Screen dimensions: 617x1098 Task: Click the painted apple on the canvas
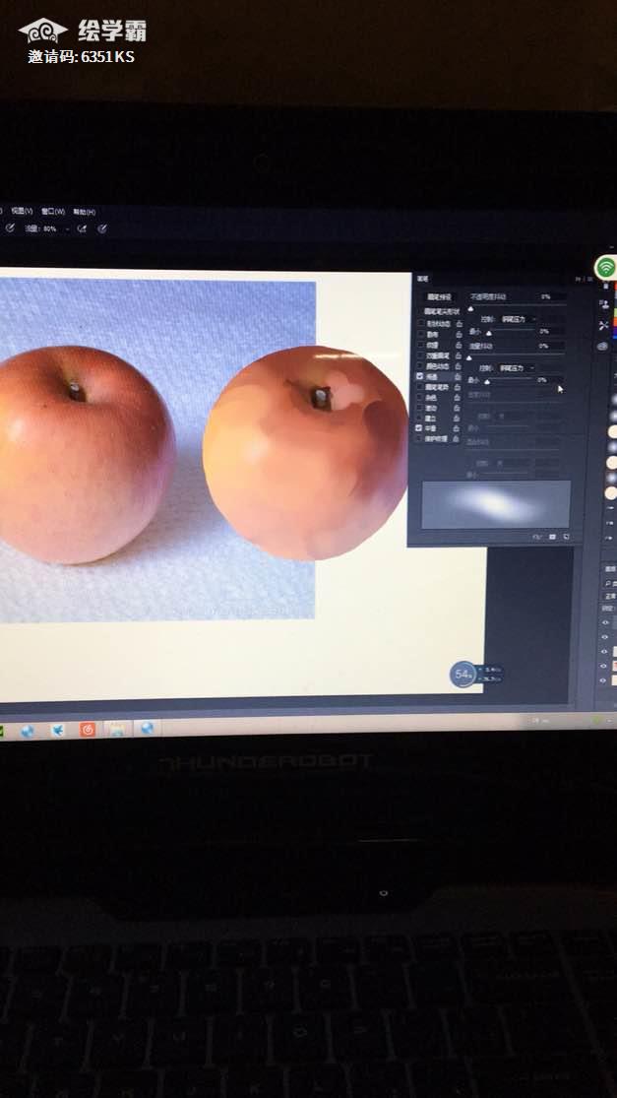click(x=306, y=454)
